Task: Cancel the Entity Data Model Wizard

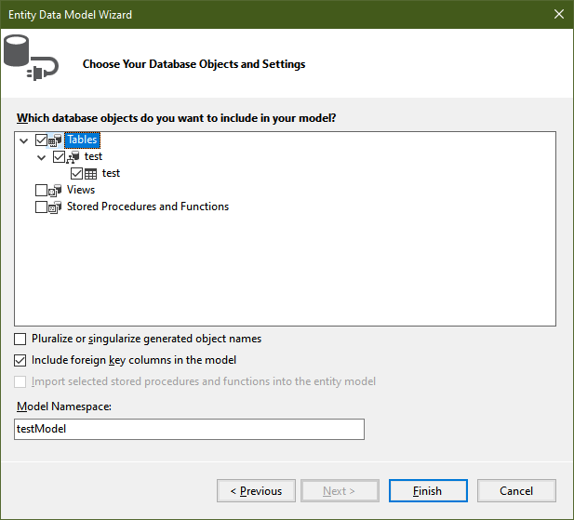Action: click(516, 491)
